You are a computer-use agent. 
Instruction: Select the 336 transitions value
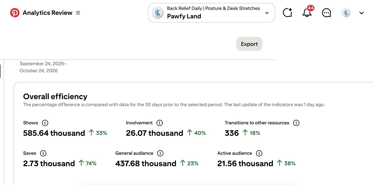point(232,133)
